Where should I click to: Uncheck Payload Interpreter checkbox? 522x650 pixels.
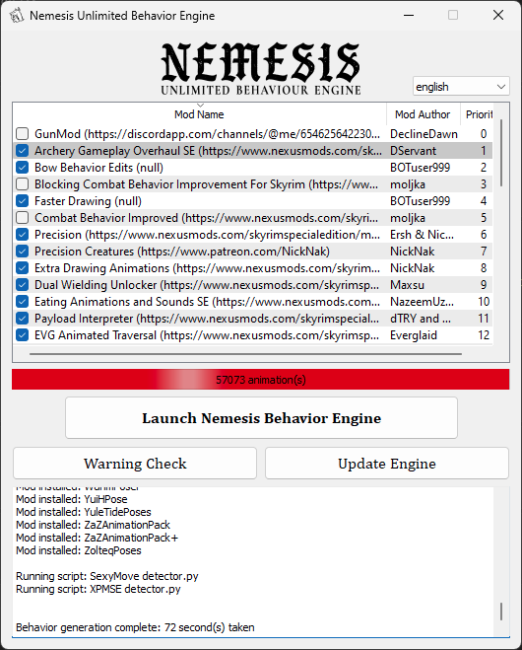tap(22, 319)
